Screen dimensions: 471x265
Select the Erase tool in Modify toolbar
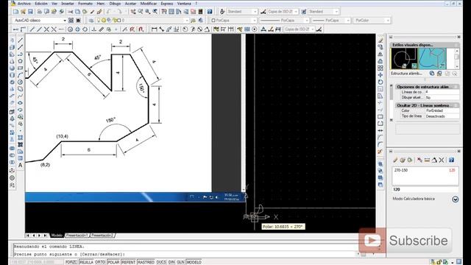click(x=380, y=40)
